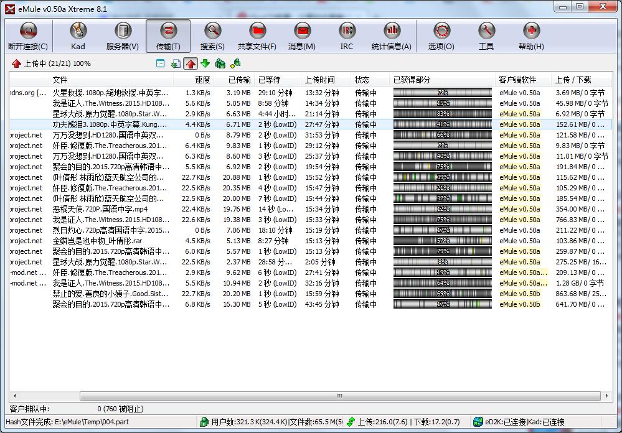Click the 2% obtained-parts progress bar
Image resolution: width=622 pixels, height=433 pixels.
[x=442, y=146]
